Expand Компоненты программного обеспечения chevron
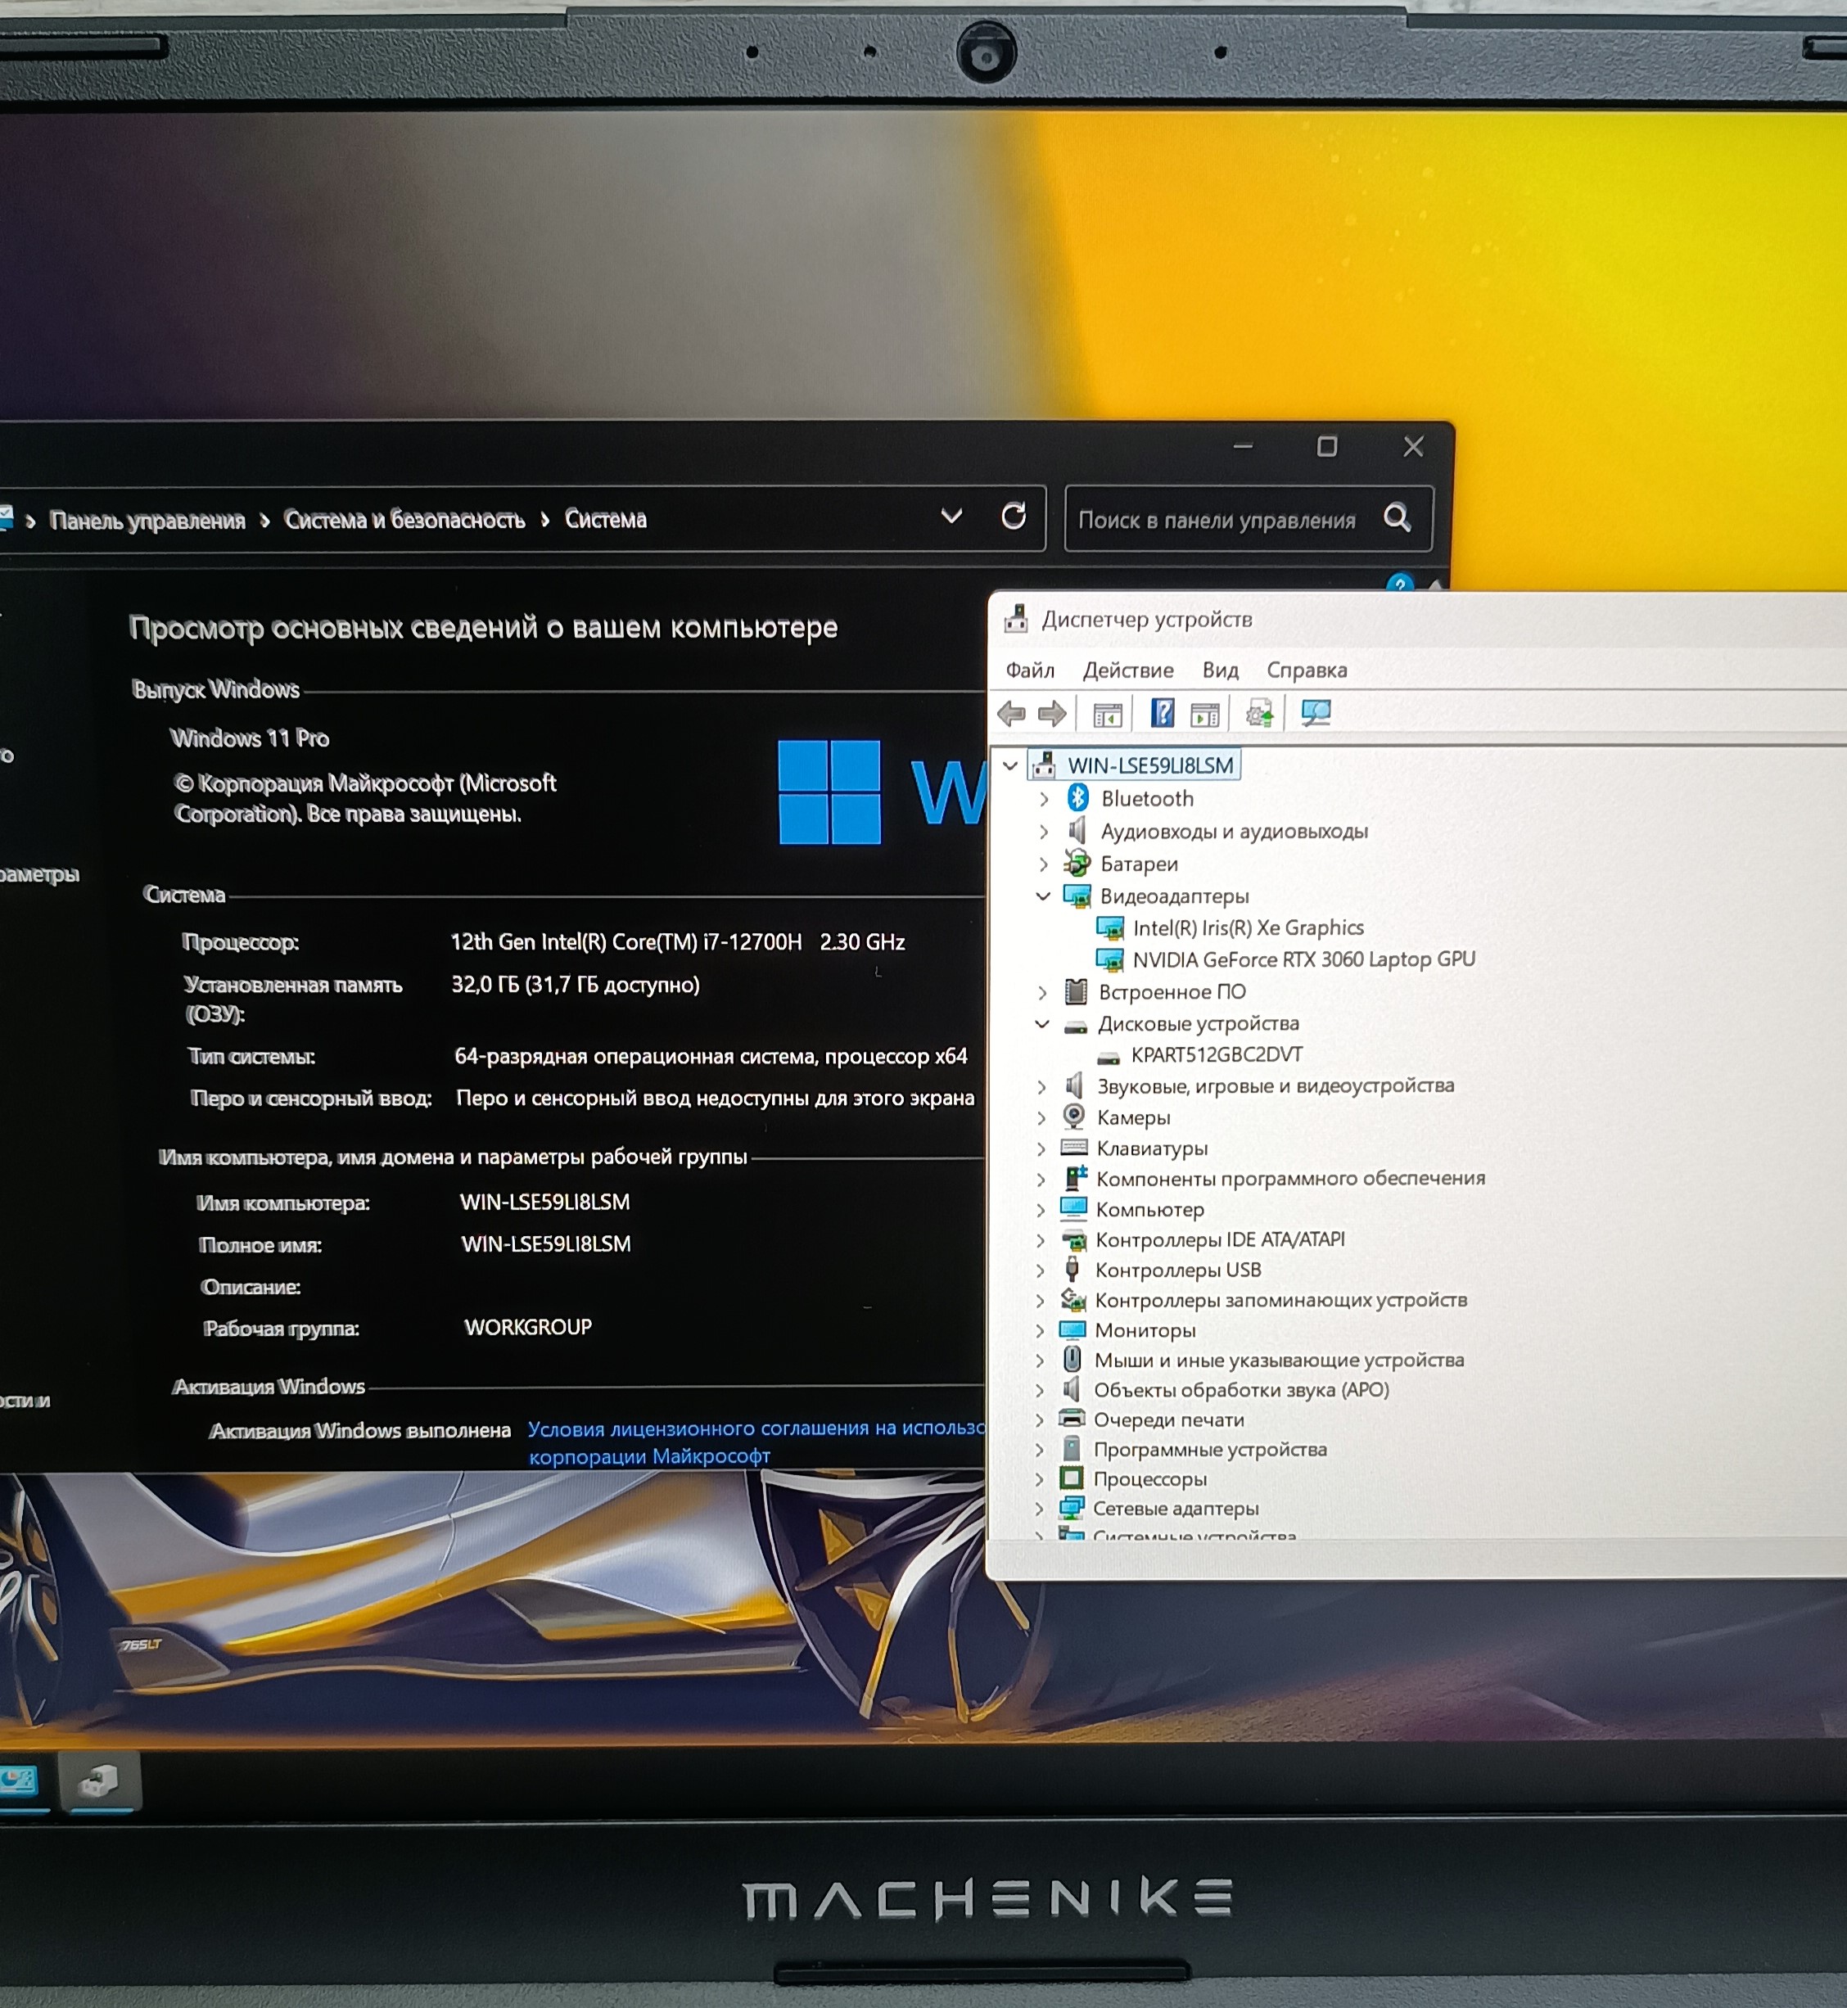1847x2008 pixels. coord(1041,1180)
